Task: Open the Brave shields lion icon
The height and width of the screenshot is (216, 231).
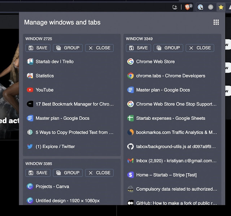Action: click(187, 7)
